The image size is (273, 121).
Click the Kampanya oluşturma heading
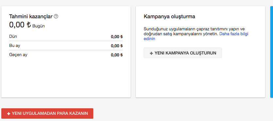coord(170,17)
